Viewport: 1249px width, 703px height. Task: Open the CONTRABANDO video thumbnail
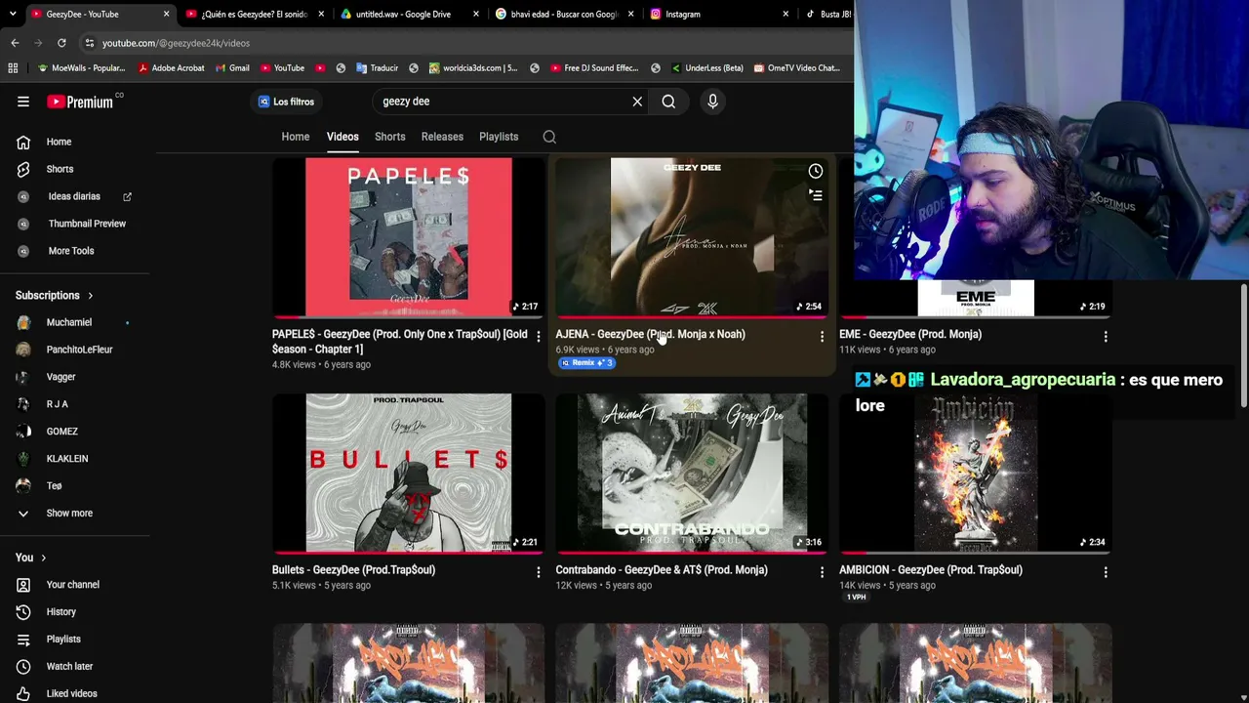(692, 474)
